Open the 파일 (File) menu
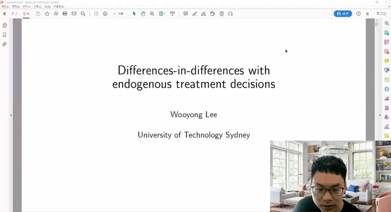 (x=5, y=7)
